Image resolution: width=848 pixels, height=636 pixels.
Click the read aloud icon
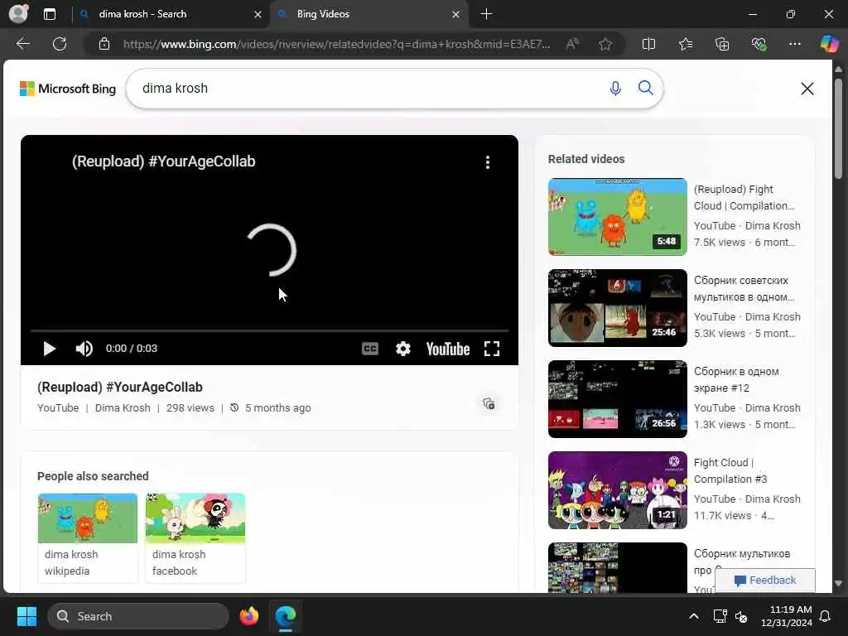click(572, 44)
